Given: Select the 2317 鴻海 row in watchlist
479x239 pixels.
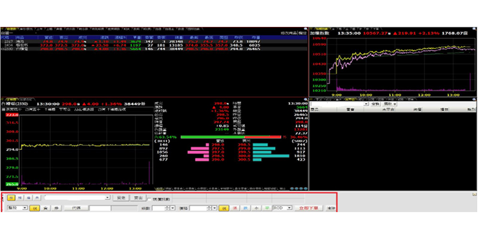Looking at the screenshot, I should tap(154, 41).
